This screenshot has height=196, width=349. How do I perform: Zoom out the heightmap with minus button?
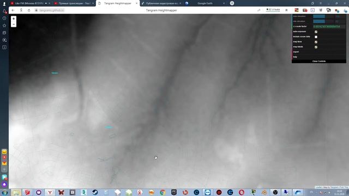point(14,24)
